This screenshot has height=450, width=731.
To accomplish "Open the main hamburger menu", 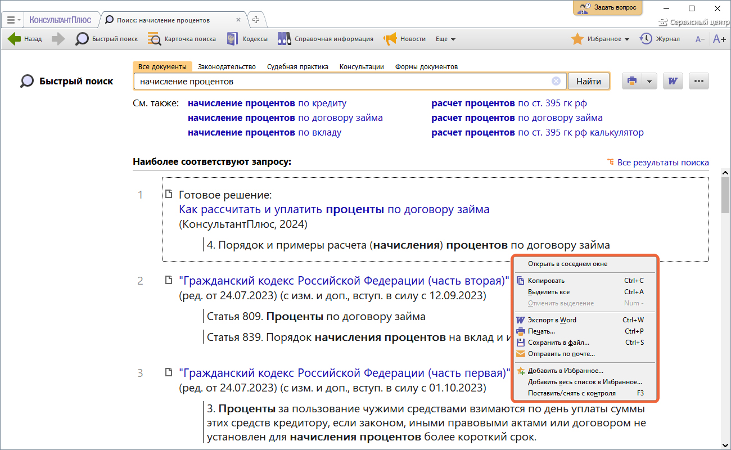I will pyautogui.click(x=13, y=20).
